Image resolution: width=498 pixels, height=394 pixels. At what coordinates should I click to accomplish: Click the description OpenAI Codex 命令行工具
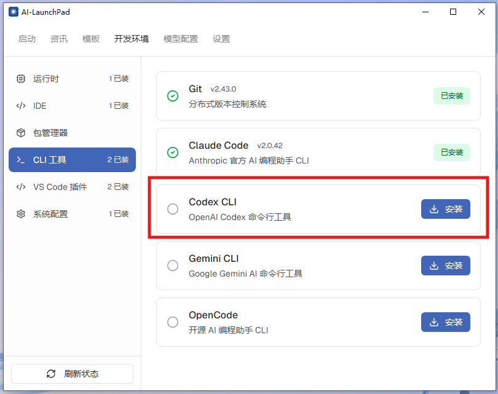click(x=240, y=217)
